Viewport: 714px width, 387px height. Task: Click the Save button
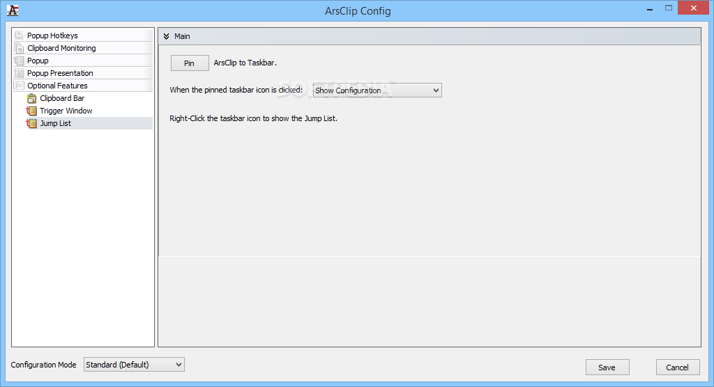click(607, 368)
